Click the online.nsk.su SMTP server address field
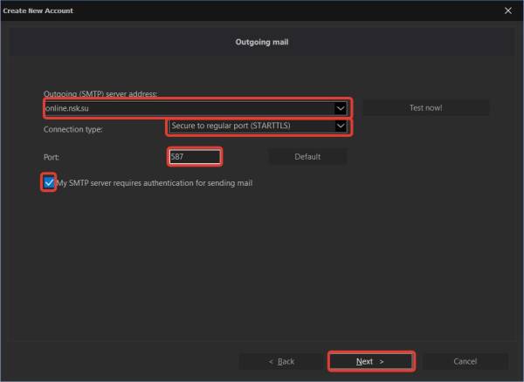This screenshot has height=382, width=524. point(188,108)
